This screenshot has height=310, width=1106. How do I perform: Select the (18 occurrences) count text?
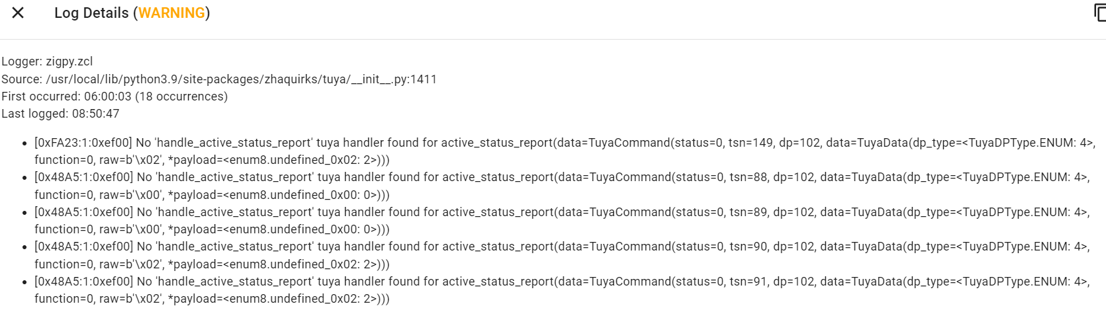pyautogui.click(x=181, y=97)
